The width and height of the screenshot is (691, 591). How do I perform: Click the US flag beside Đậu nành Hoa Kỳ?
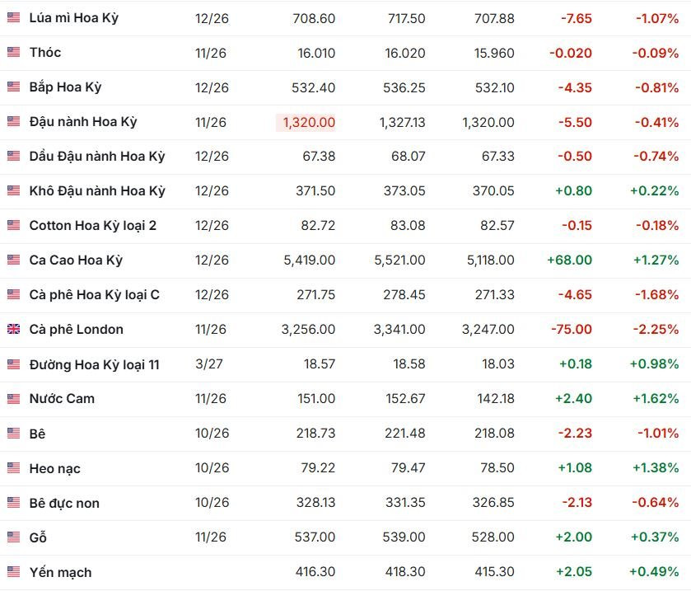[14, 121]
